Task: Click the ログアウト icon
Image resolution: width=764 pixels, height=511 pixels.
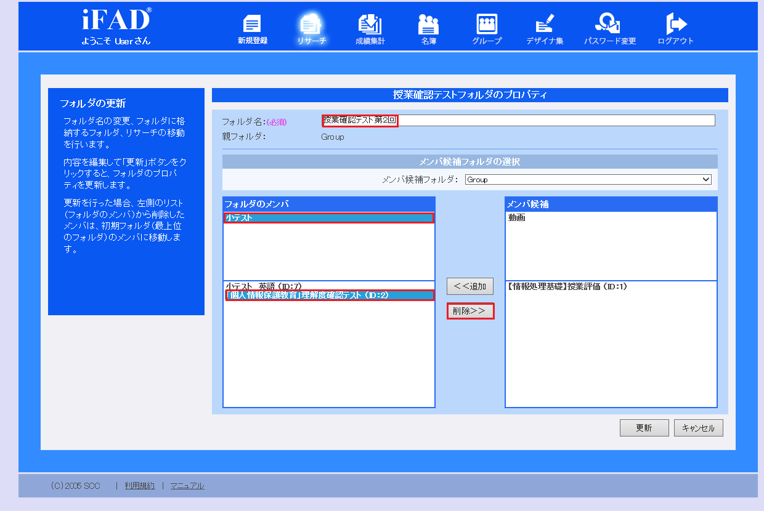Action: [676, 30]
